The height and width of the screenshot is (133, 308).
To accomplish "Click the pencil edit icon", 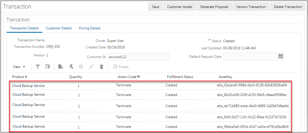I will point(91,67).
